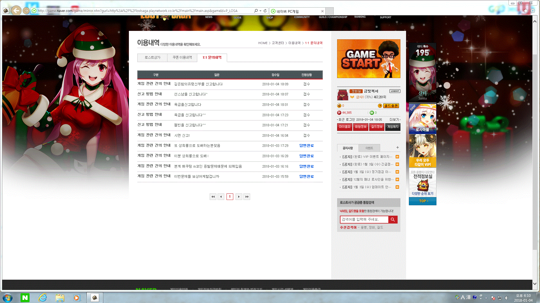
Task: Click the red P point icon
Action: pos(339,113)
